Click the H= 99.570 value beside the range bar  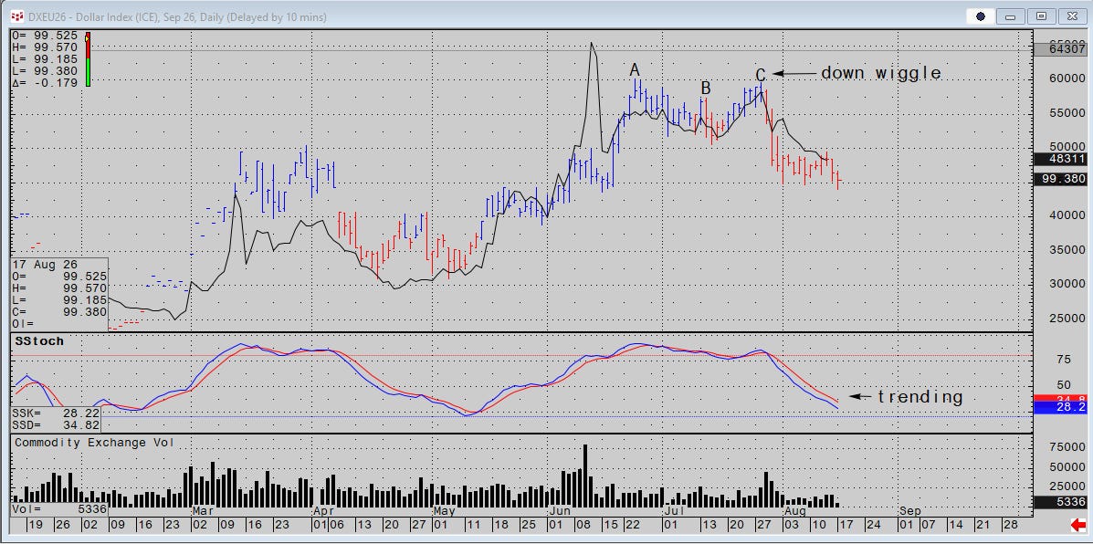click(x=45, y=47)
